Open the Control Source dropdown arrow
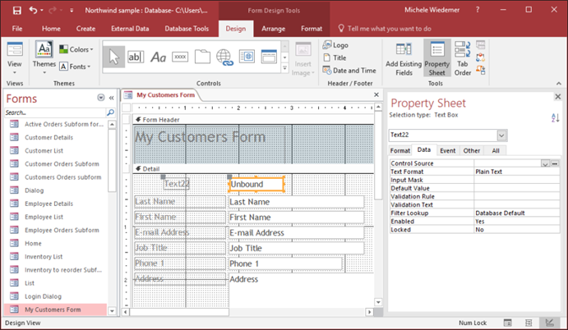The image size is (568, 330). click(x=545, y=163)
